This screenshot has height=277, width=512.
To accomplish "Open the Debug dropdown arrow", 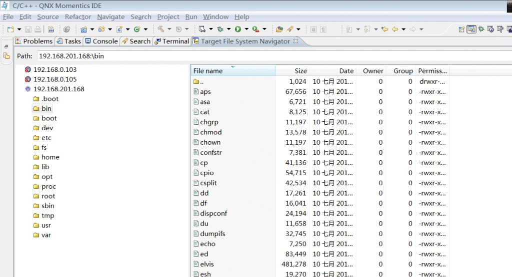I will tap(228, 29).
